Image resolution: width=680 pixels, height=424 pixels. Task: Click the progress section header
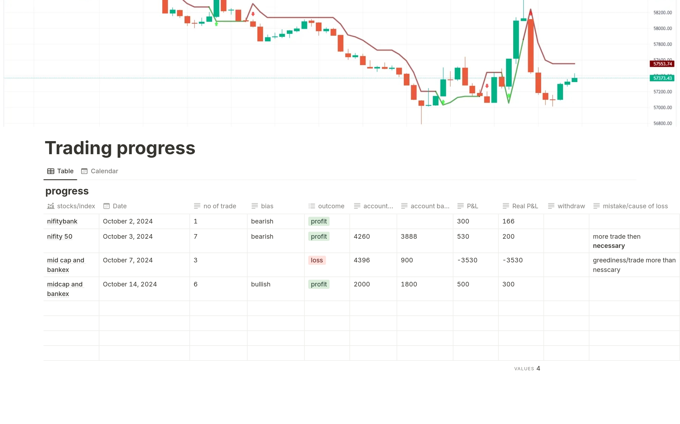point(67,191)
